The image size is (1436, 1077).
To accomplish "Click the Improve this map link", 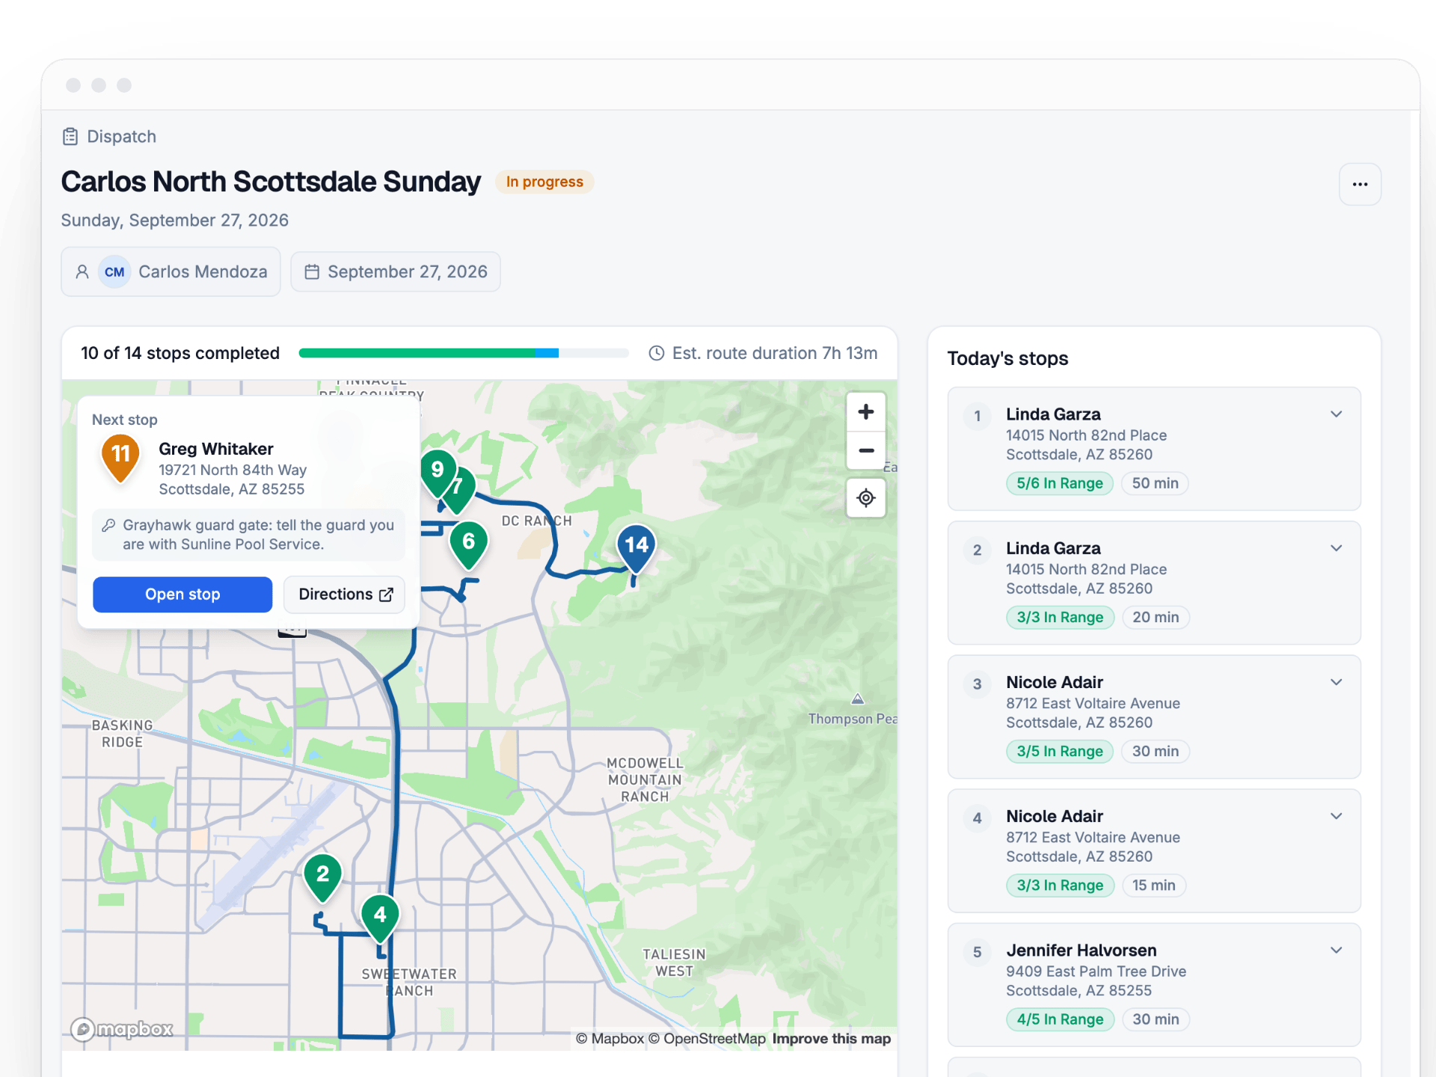I will 831,1038.
